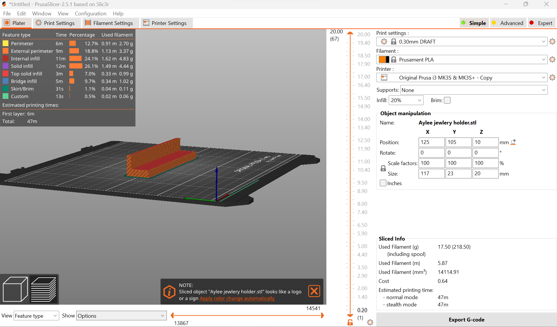This screenshot has width=557, height=327.
Task: Click the Bridge infill blue legend swatch
Action: [6, 81]
